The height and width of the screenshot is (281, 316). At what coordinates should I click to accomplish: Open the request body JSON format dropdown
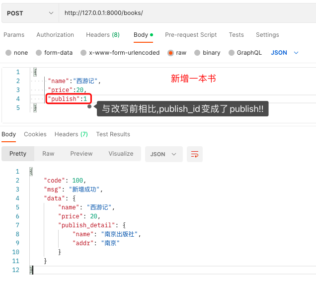285,53
